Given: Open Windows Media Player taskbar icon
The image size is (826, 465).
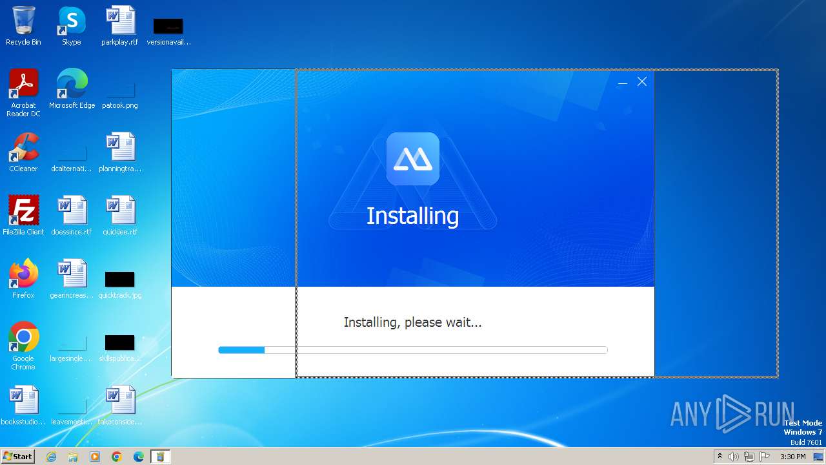Looking at the screenshot, I should coord(95,457).
